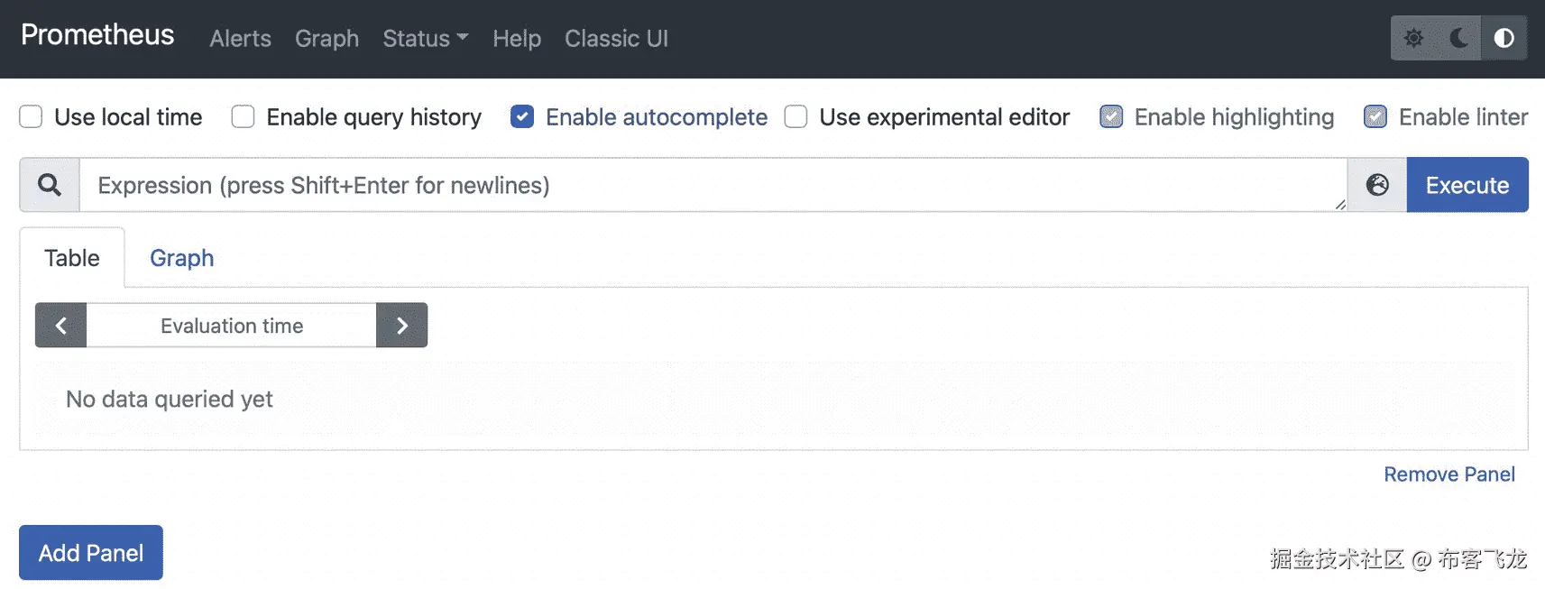
Task: Select the browser-preference contrast theme icon
Action: tap(1504, 38)
